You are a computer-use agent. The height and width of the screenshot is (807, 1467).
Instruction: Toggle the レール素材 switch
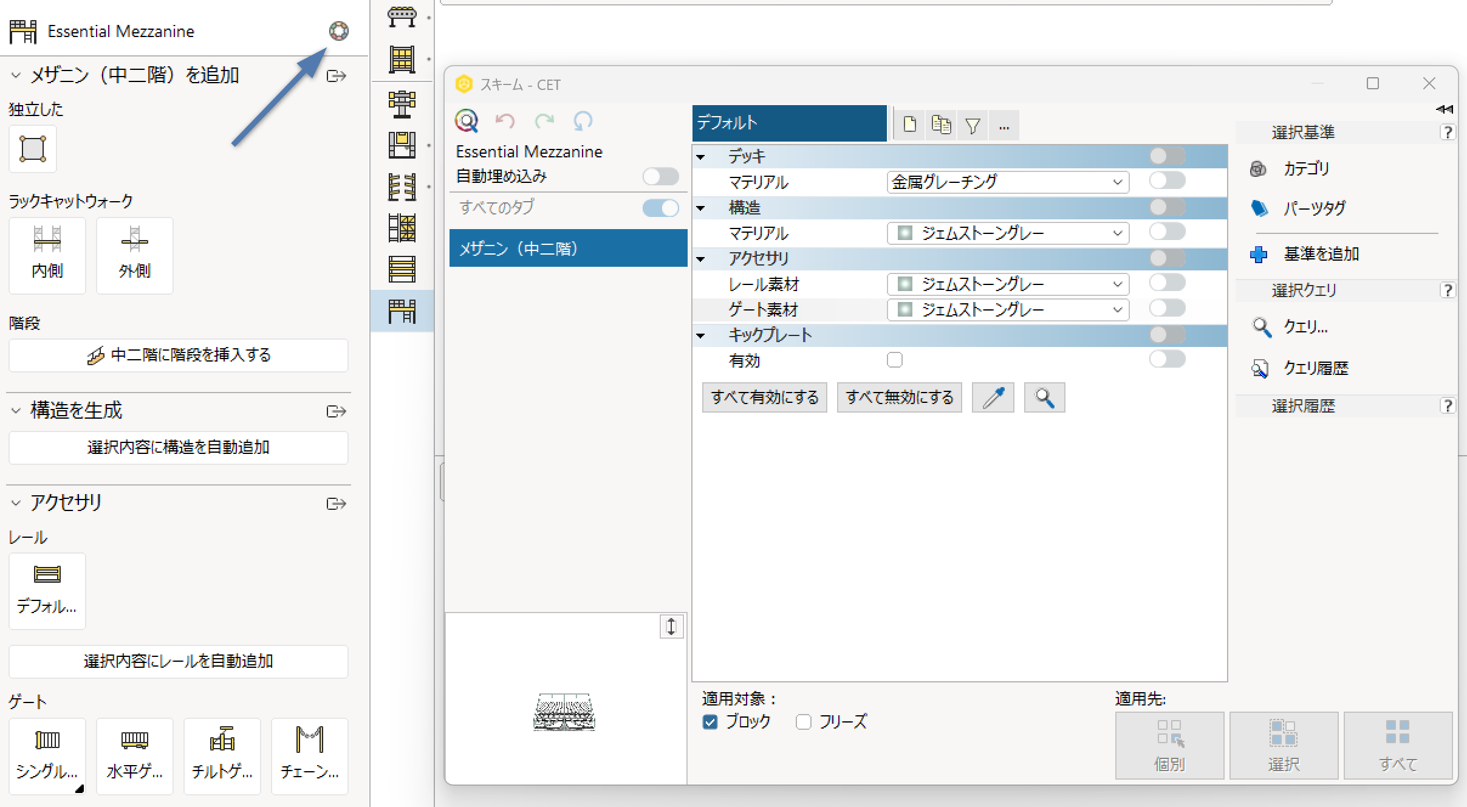pyautogui.click(x=1167, y=283)
